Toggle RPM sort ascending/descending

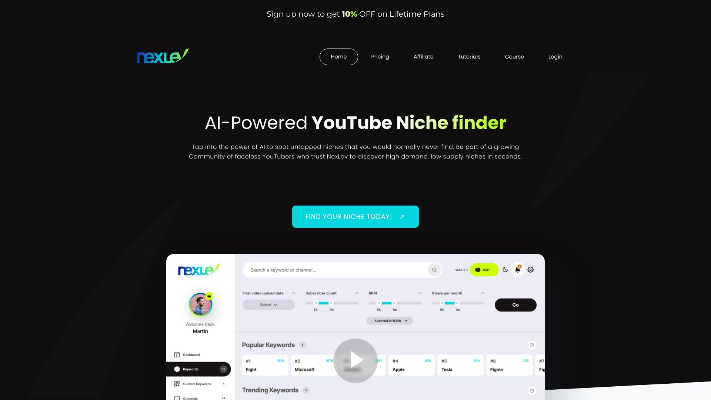[419, 293]
